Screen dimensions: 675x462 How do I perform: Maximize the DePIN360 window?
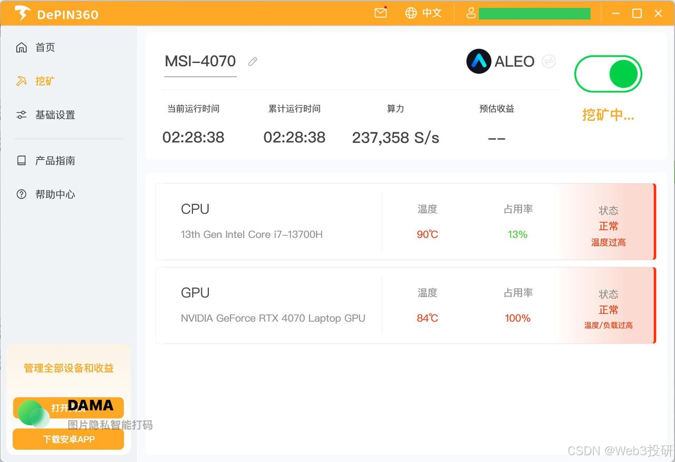tap(637, 13)
